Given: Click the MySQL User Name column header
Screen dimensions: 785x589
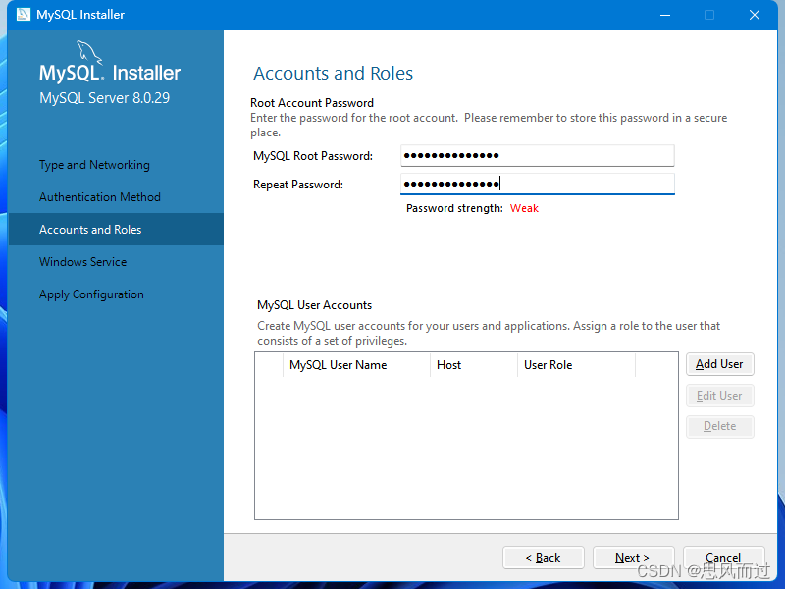Looking at the screenshot, I should [x=356, y=365].
